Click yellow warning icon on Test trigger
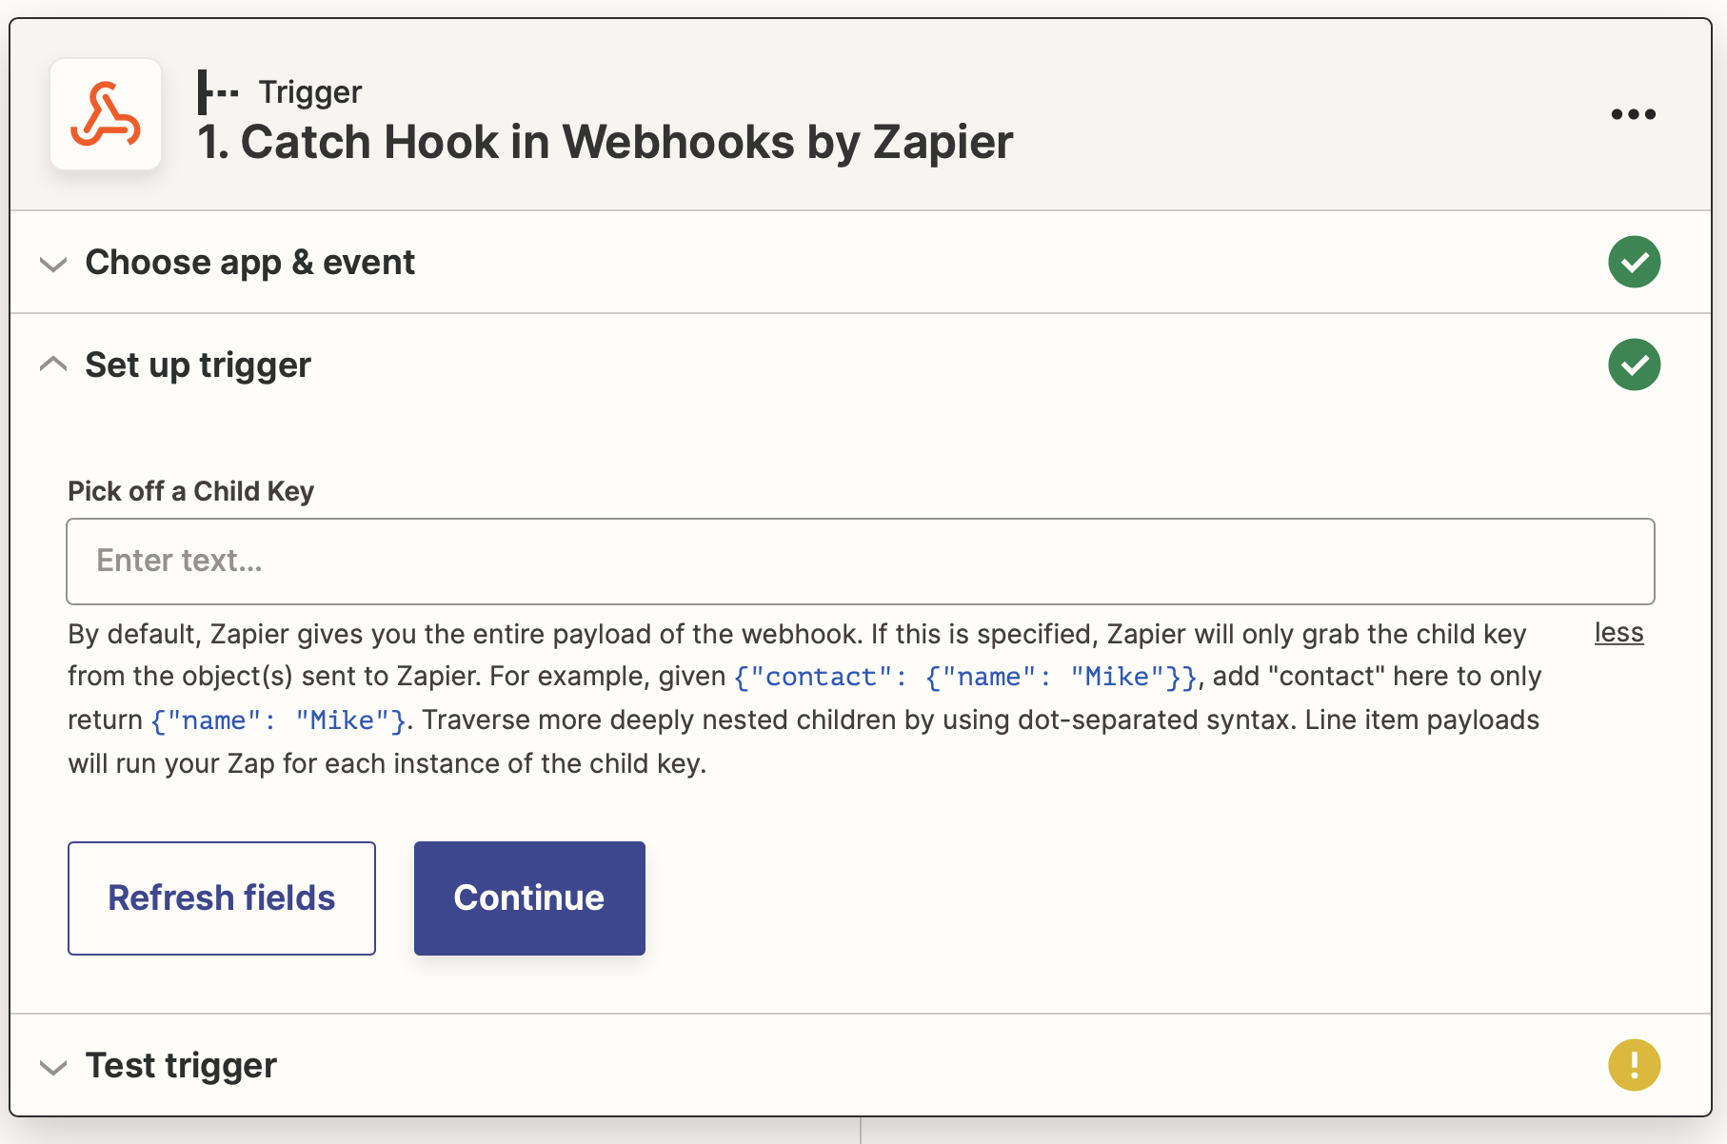 click(x=1634, y=1065)
